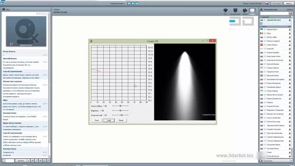The width and height of the screenshot is (295, 166).
Task: Click the webcam placeholder thumbnail in chat
Action: [26, 31]
